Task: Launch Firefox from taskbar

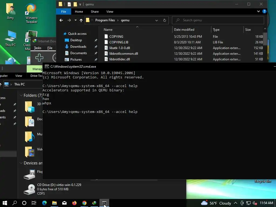Action: (x=74, y=203)
